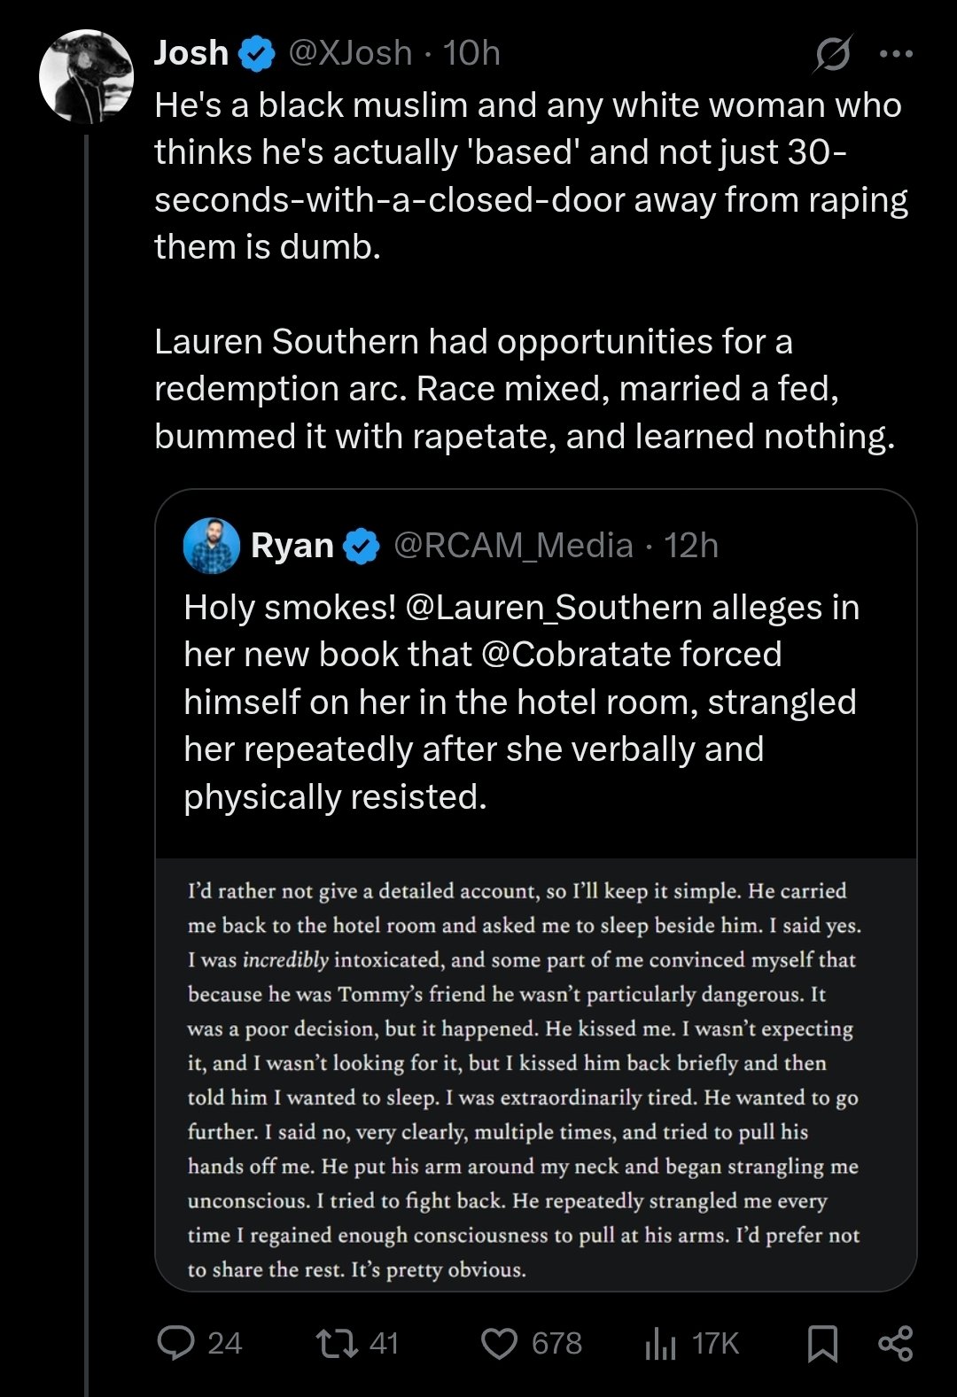Bookmark this post
Viewport: 957px width, 1397px height.
[822, 1343]
